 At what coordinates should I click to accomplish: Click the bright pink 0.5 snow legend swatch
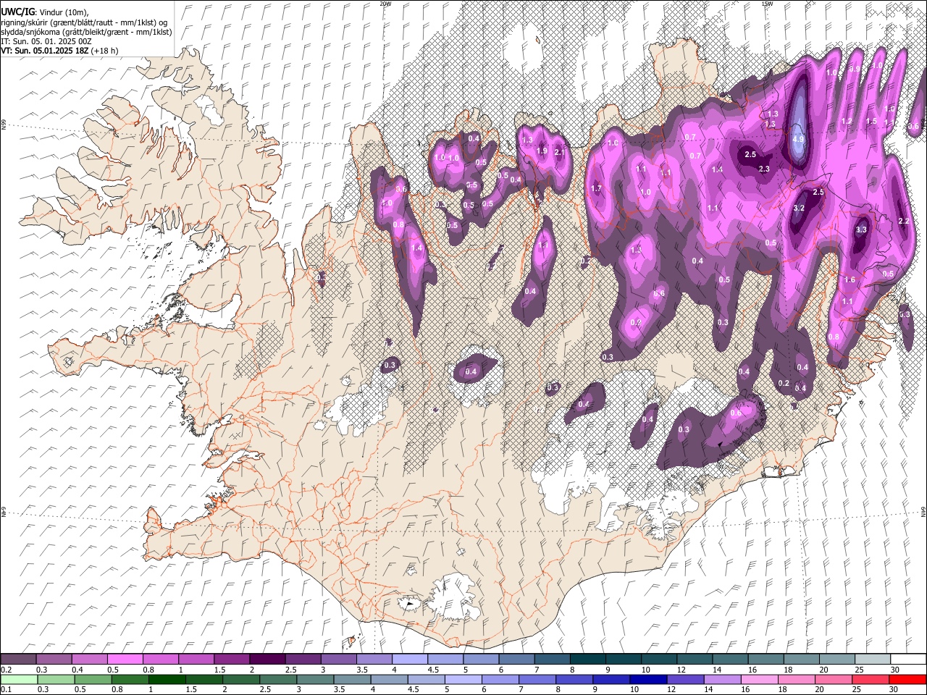[125, 660]
